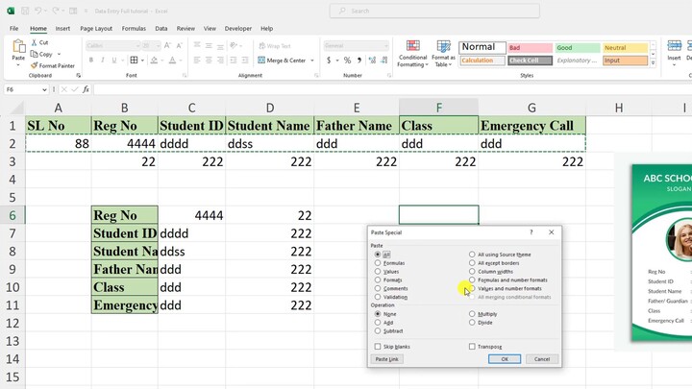Switch to the Formulas tab

(x=134, y=28)
